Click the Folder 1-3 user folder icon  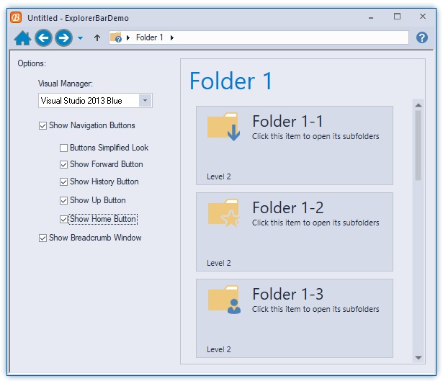point(224,300)
